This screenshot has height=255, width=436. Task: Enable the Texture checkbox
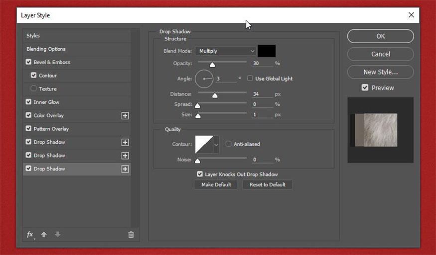click(x=34, y=89)
